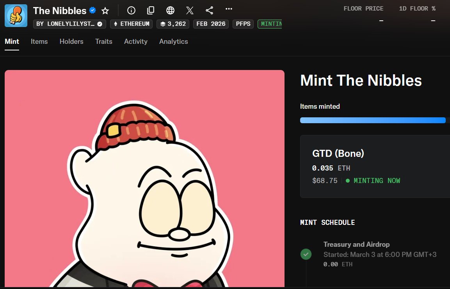Click the 1D FLOOR % stat header
This screenshot has width=450, height=289.
coord(417,9)
